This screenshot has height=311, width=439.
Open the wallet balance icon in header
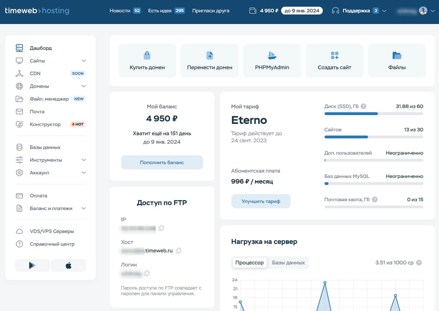(253, 11)
